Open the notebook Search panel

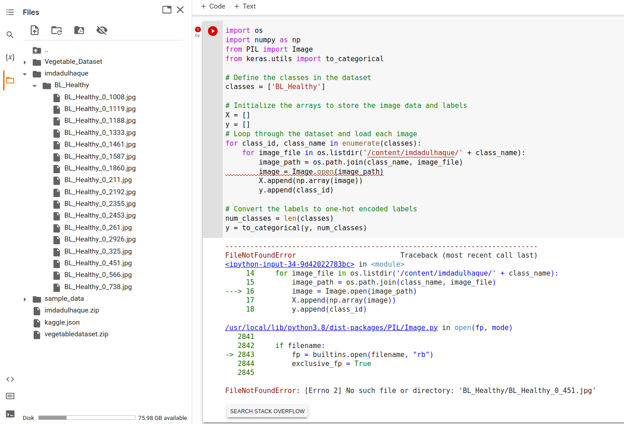tap(10, 35)
